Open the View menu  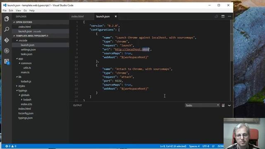(x=18, y=10)
